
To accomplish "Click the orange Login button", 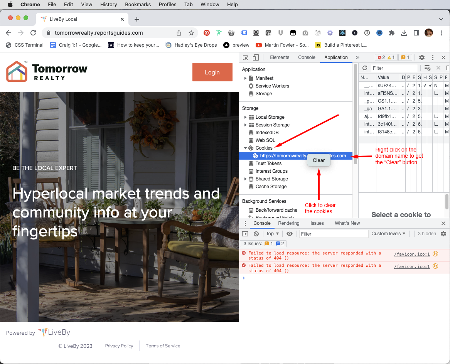I will click(212, 72).
